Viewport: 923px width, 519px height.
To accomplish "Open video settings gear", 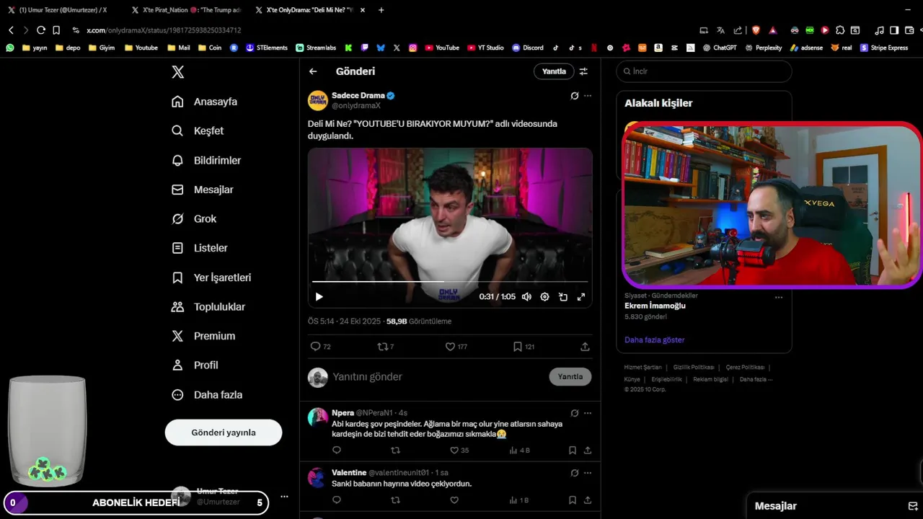I will tap(544, 296).
